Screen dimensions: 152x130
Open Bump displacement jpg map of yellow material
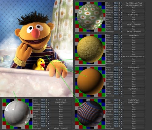click(x=134, y=57)
